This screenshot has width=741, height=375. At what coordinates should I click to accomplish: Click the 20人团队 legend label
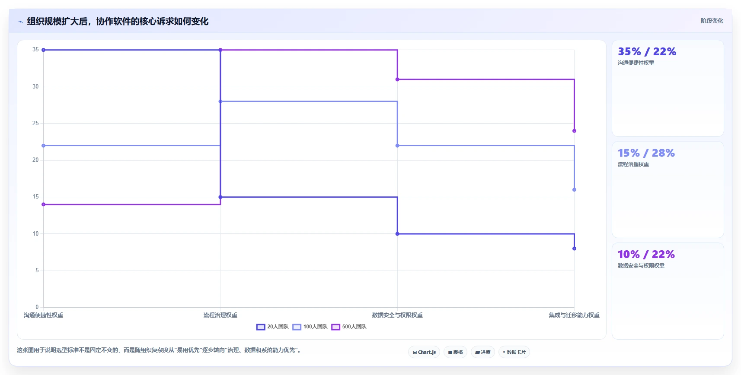pos(278,327)
